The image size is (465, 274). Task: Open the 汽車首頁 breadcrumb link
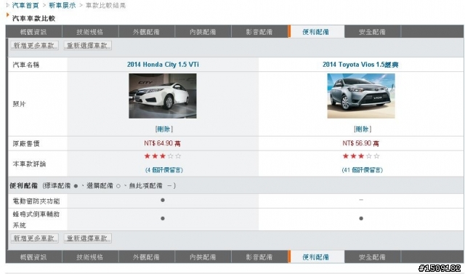(25, 5)
